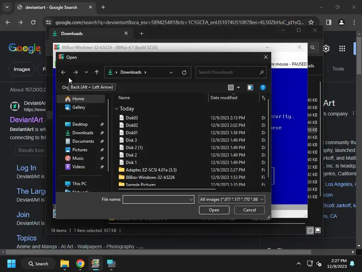Select Adaptec EZ-SCSI 4.01a (3.5) folder
Viewport: 362px width, 272px height.
tap(151, 170)
